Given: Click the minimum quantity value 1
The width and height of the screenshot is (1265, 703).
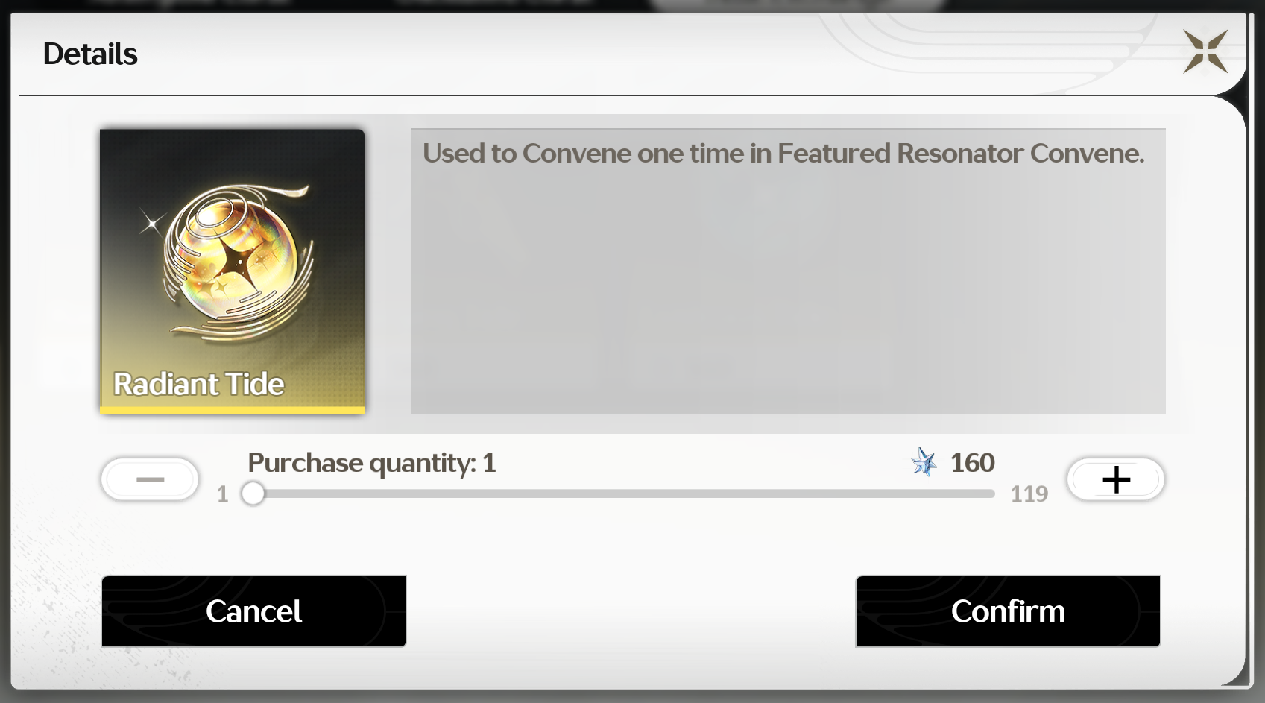Looking at the screenshot, I should point(222,494).
